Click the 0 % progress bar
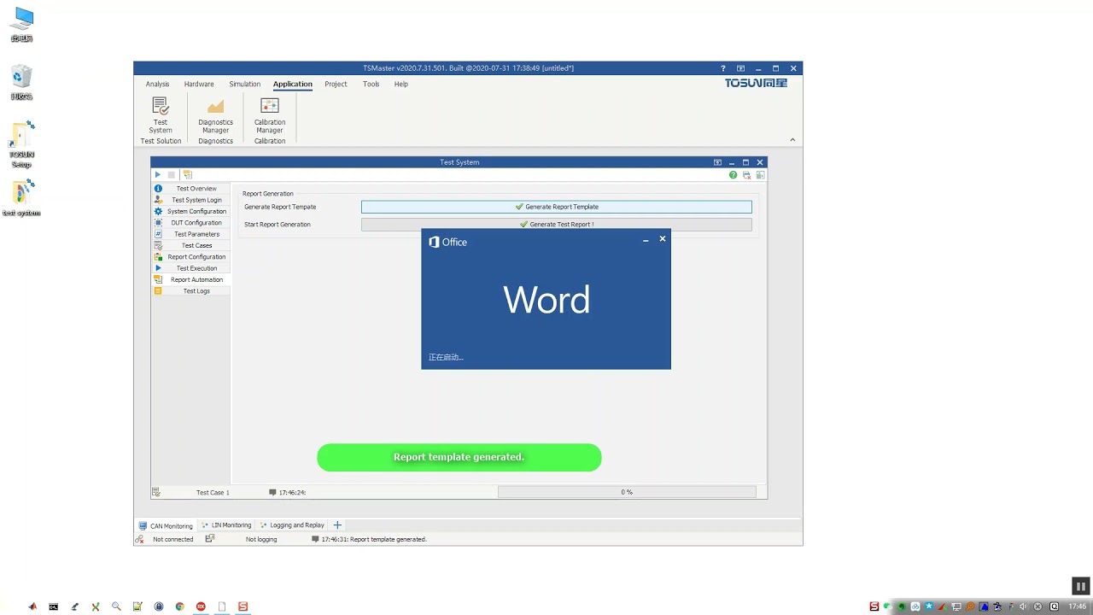This screenshot has height=615, width=1093. (x=627, y=492)
